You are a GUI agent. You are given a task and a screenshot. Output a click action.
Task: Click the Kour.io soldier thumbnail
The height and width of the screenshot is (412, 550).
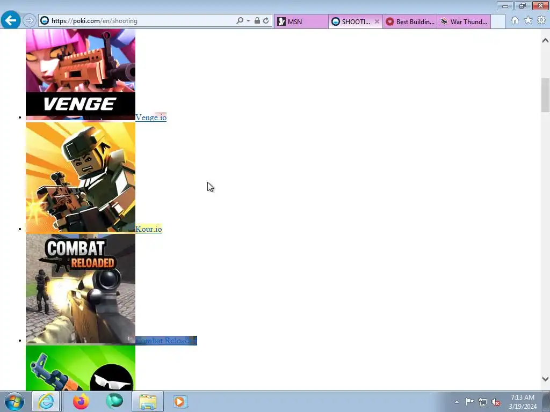coord(81,177)
